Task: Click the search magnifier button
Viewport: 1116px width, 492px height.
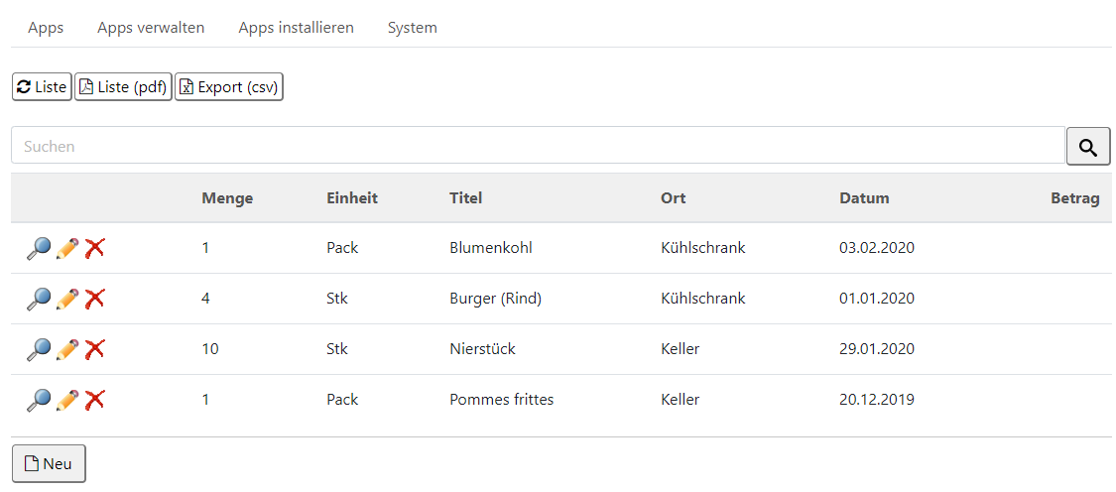Action: (x=1088, y=147)
